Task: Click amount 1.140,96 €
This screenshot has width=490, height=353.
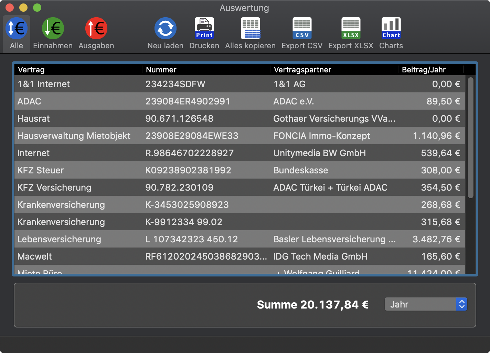Action: point(436,136)
